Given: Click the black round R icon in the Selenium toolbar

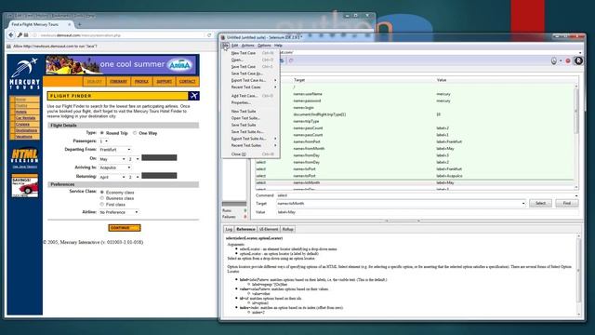Looking at the screenshot, I should 578,60.
